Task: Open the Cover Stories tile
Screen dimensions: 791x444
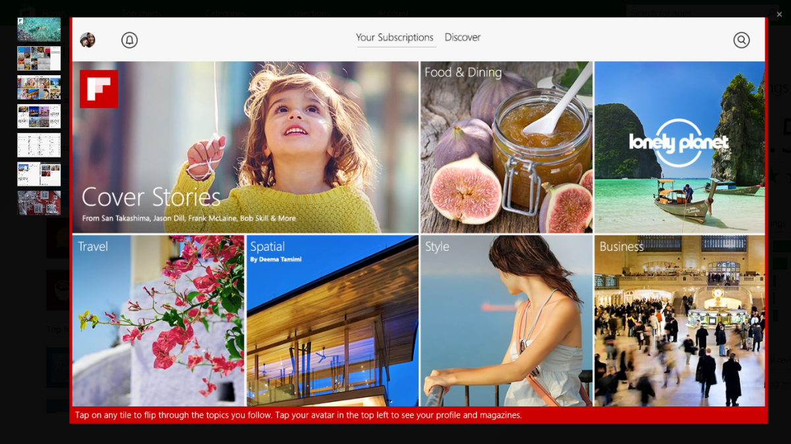Action: point(245,147)
